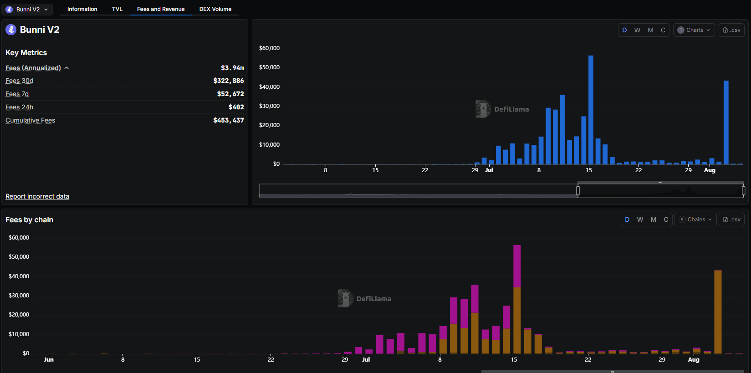Click the tallest blue bar at Jul 15
Image resolution: width=751 pixels, height=373 pixels.
(x=591, y=109)
